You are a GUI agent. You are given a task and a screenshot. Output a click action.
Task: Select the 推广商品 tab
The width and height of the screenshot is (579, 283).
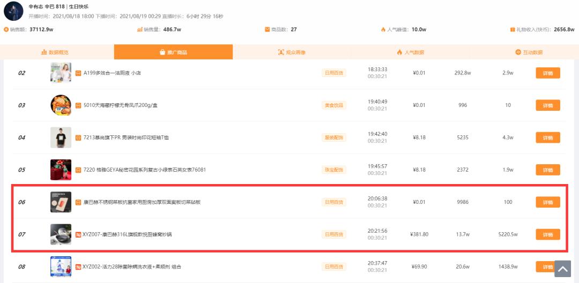click(x=173, y=52)
